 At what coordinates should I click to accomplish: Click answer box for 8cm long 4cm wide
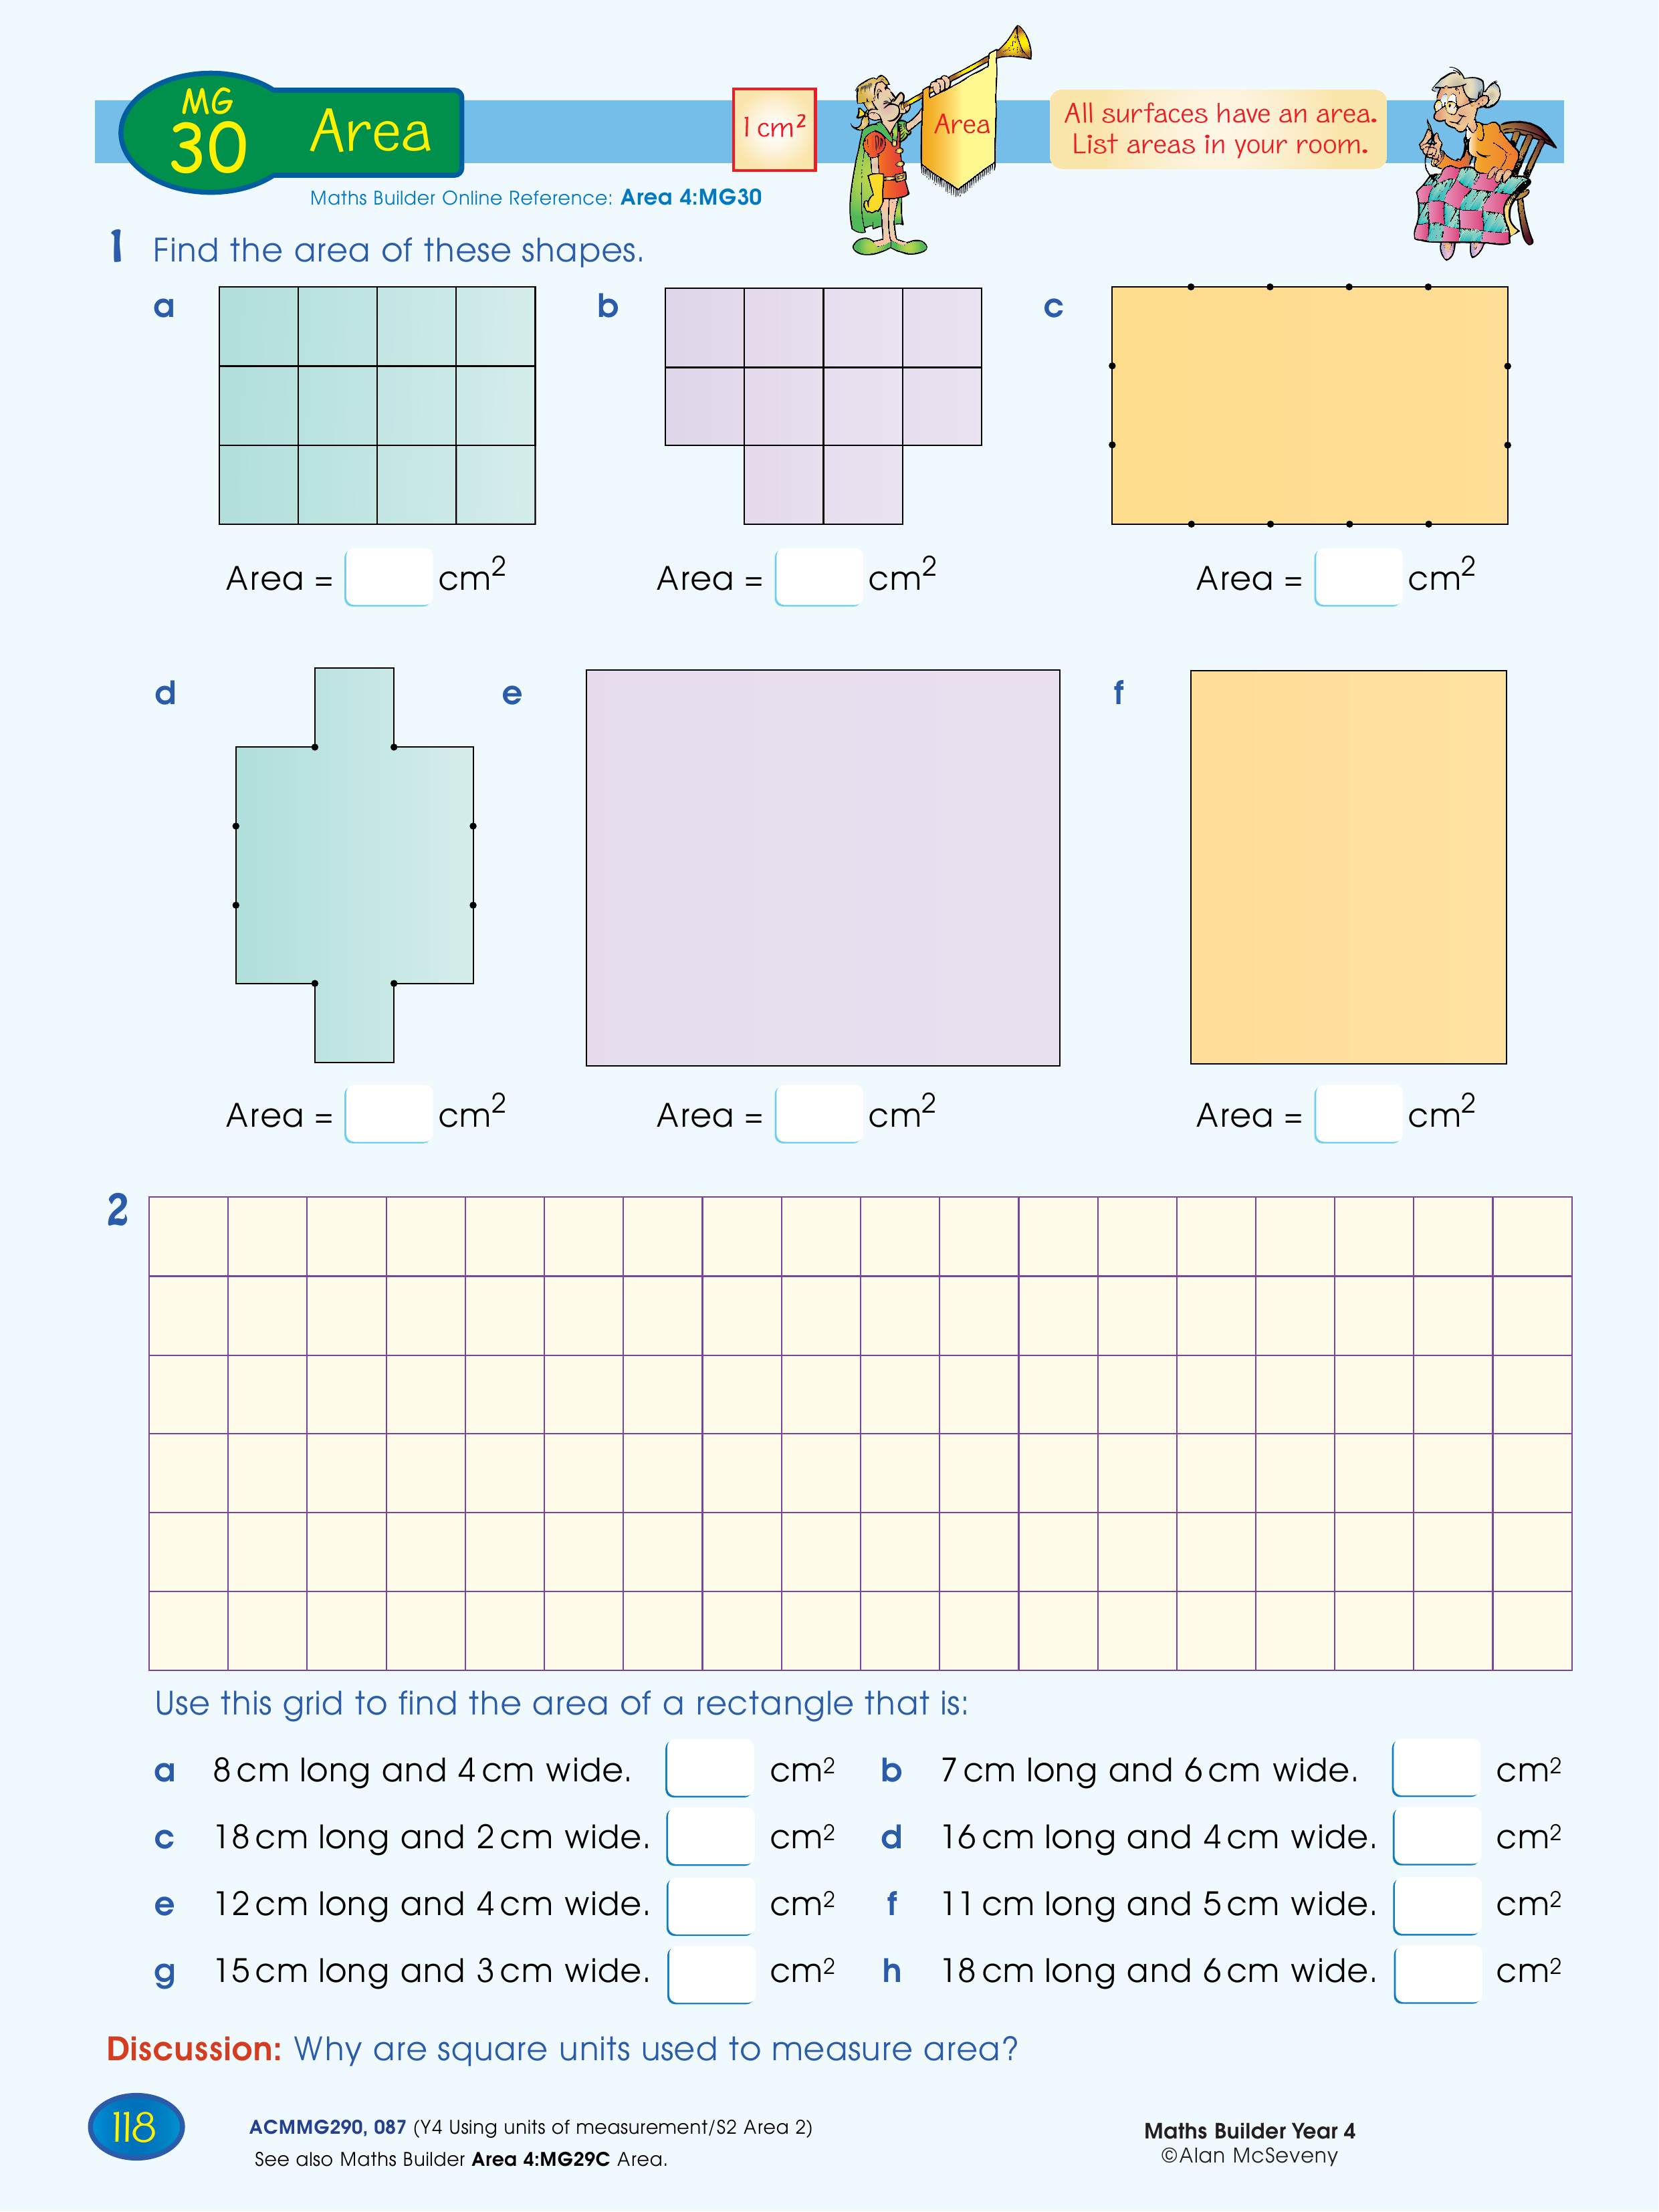[x=710, y=1768]
